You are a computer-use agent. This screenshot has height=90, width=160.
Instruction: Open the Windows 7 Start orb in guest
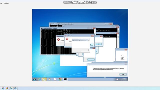(34, 79)
